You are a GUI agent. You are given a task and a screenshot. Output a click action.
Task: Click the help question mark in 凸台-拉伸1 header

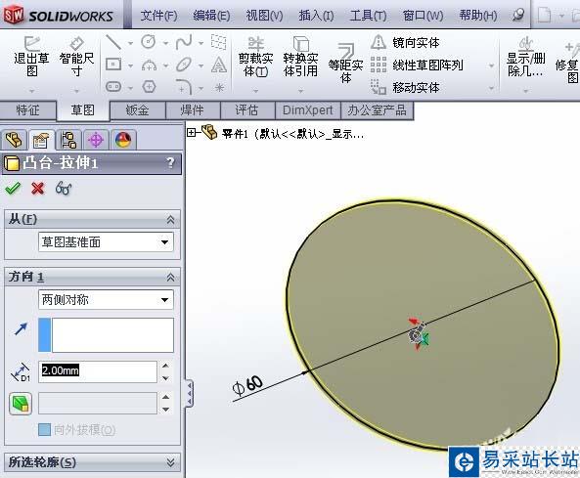pos(170,162)
